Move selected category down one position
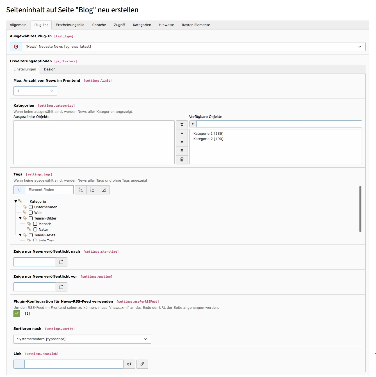The height and width of the screenshot is (377, 376). (x=182, y=142)
